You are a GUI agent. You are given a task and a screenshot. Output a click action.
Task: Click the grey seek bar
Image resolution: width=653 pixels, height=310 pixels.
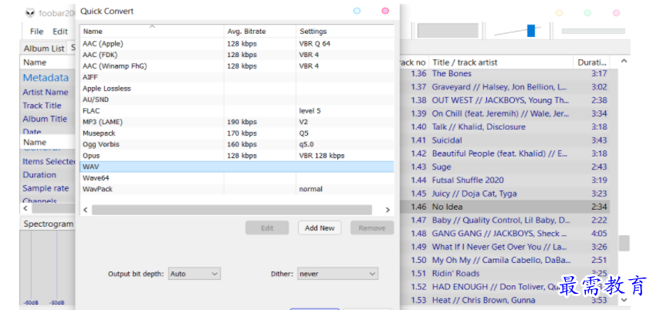[594, 31]
